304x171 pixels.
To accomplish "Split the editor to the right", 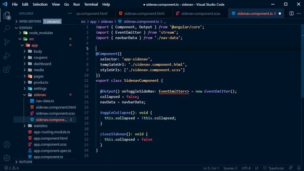I will [291, 13].
